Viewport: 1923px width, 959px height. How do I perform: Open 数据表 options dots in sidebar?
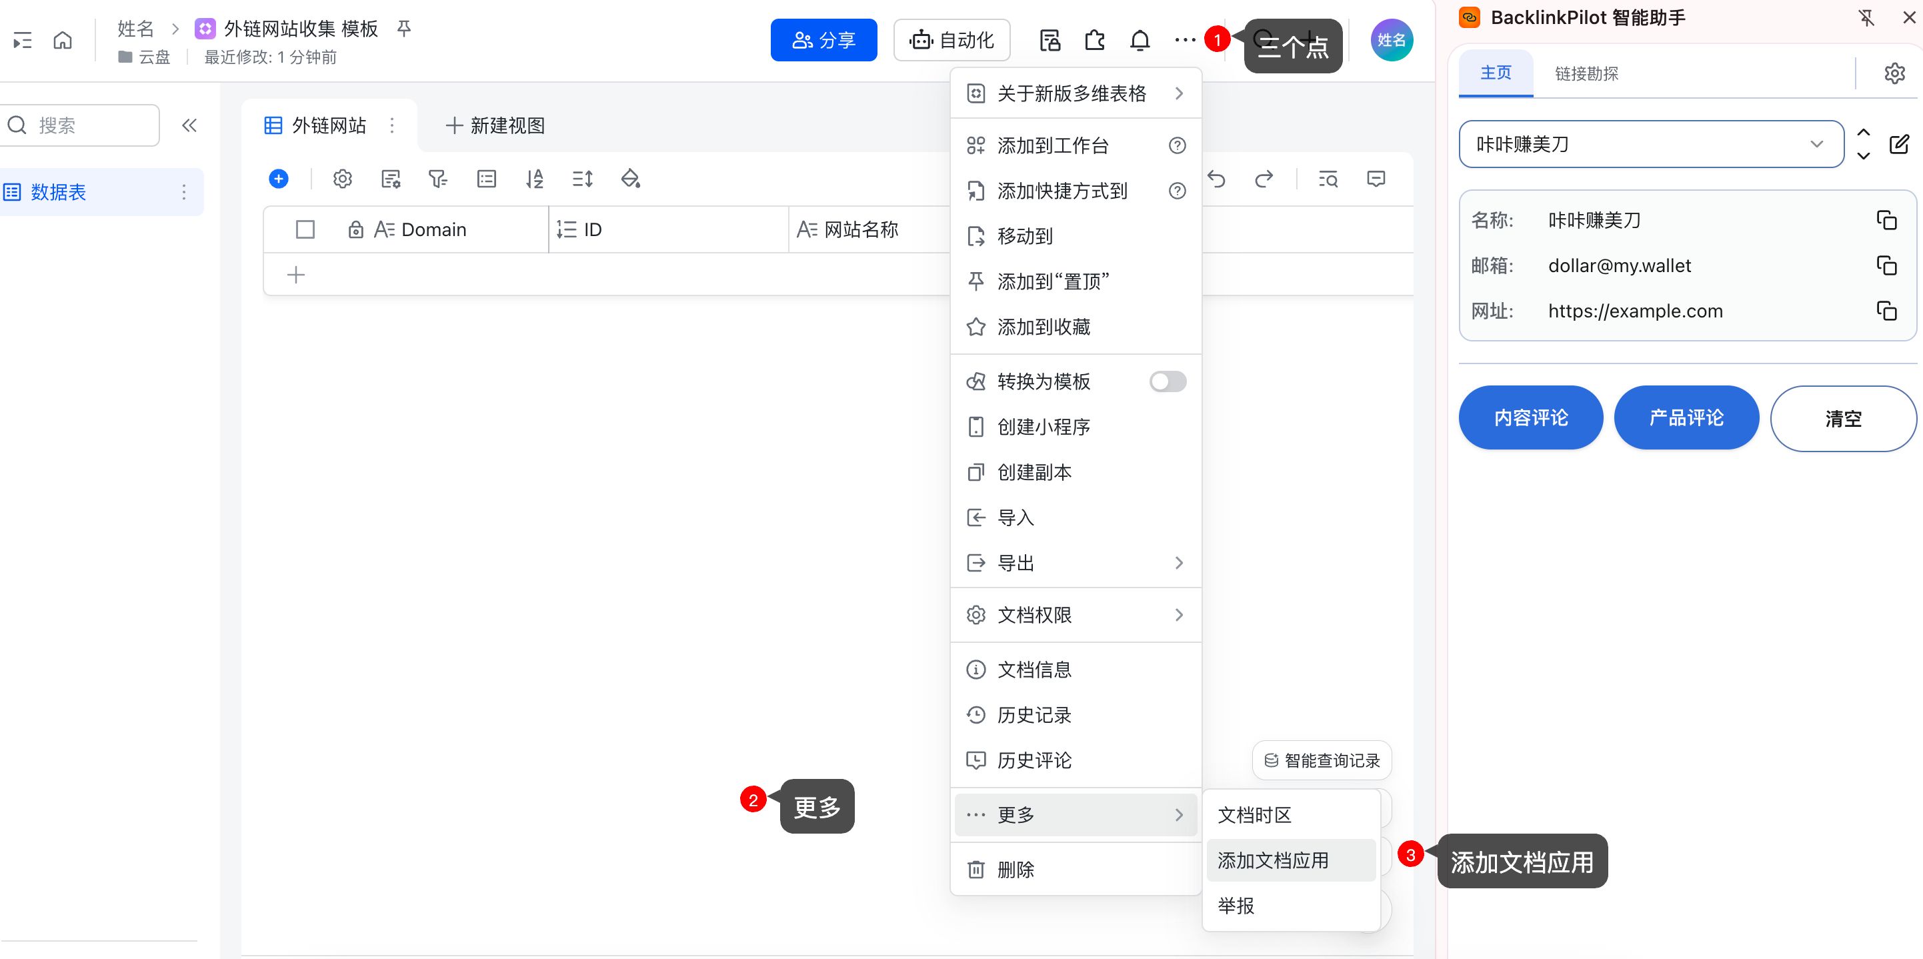pyautogui.click(x=183, y=192)
